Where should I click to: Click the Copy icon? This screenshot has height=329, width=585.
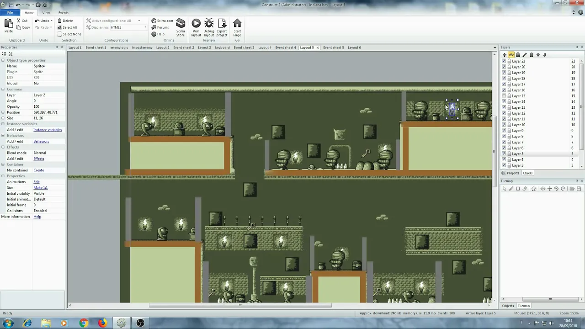19,27
